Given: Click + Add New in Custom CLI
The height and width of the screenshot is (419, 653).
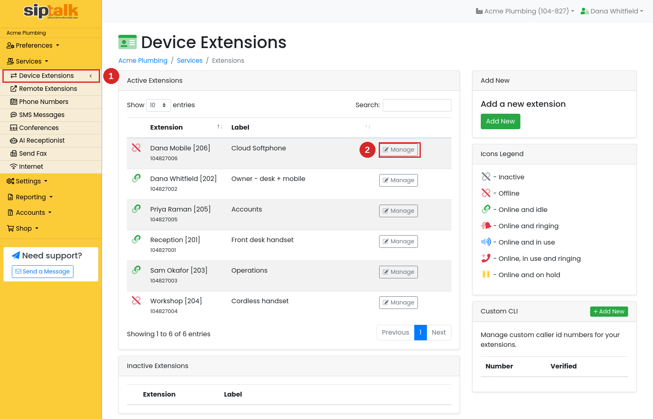Looking at the screenshot, I should click(609, 311).
